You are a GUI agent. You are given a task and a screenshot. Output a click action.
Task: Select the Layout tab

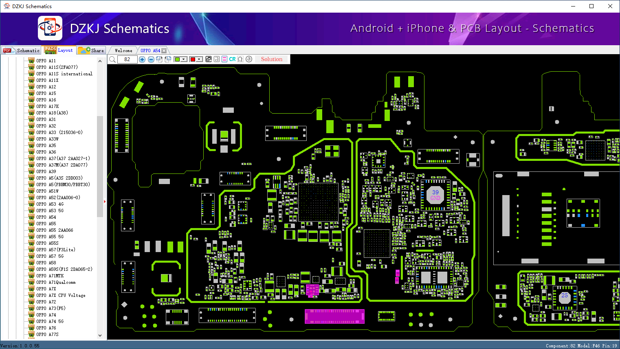pos(59,50)
